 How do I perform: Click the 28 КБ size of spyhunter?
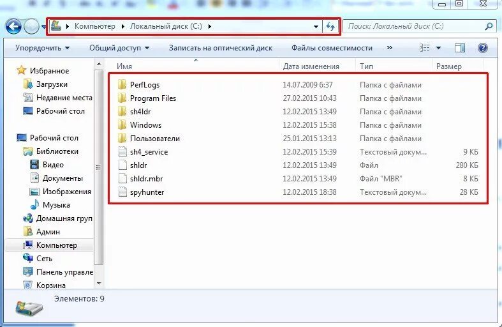point(469,192)
